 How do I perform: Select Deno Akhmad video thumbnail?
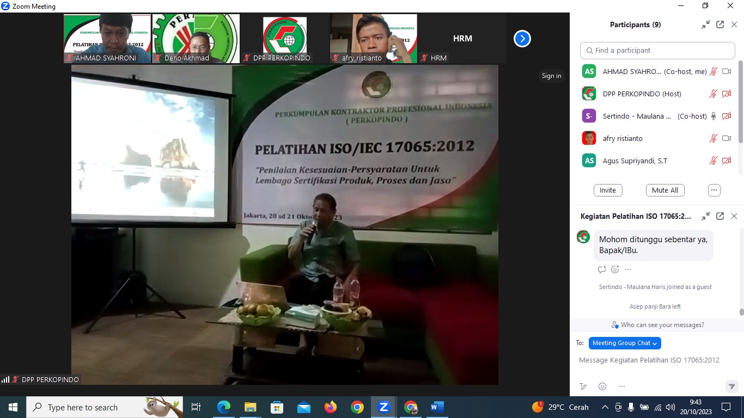(x=196, y=39)
